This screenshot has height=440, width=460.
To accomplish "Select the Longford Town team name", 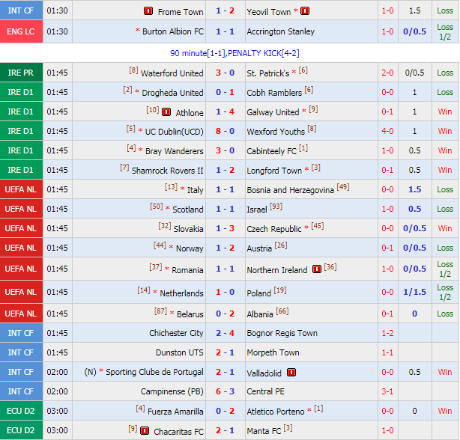I will coord(274,171).
